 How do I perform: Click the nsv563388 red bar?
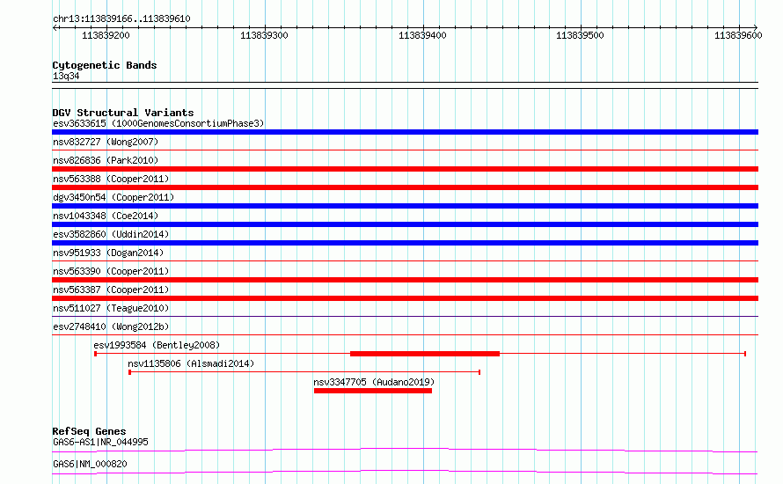point(405,187)
